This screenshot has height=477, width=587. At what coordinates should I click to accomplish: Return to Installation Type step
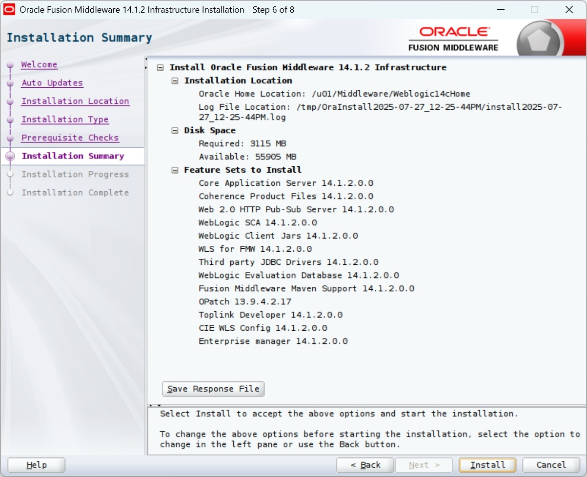(65, 119)
